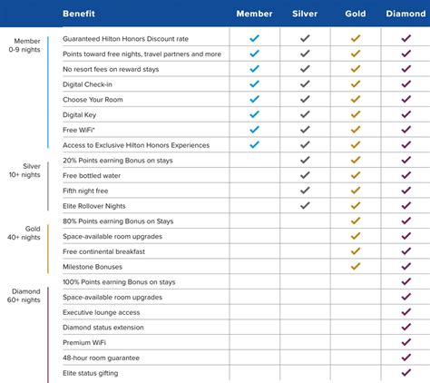Click the Diamond checkmark for Premium WiFi
This screenshot has width=430, height=383.
[x=406, y=342]
